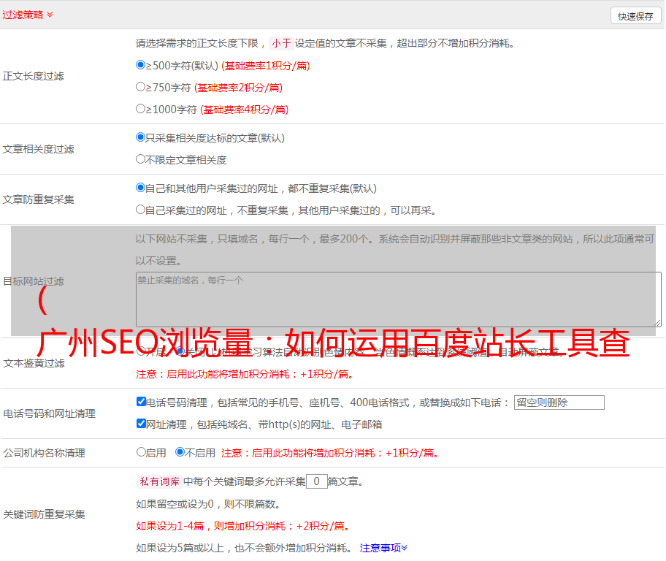This screenshot has height=561, width=666.
Task: Click the 正文长度过滤 row label
Action: [x=33, y=76]
